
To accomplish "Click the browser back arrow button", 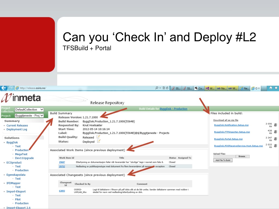I will [4, 88].
